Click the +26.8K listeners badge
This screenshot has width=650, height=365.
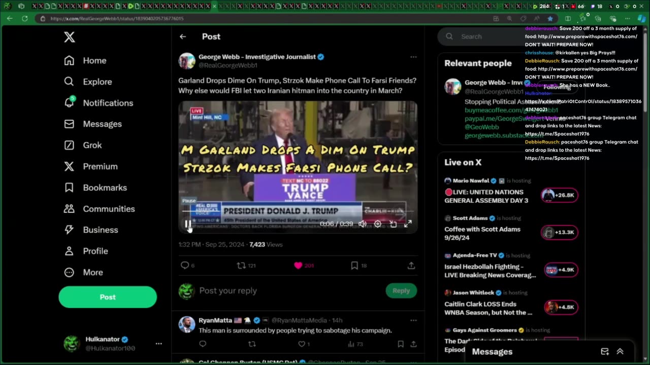pyautogui.click(x=559, y=195)
